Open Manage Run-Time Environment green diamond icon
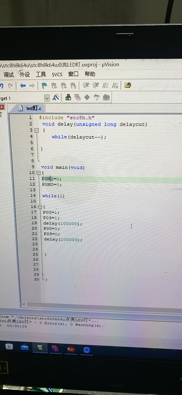Image resolution: width=182 pixels, height=395 pixels. pos(87,97)
